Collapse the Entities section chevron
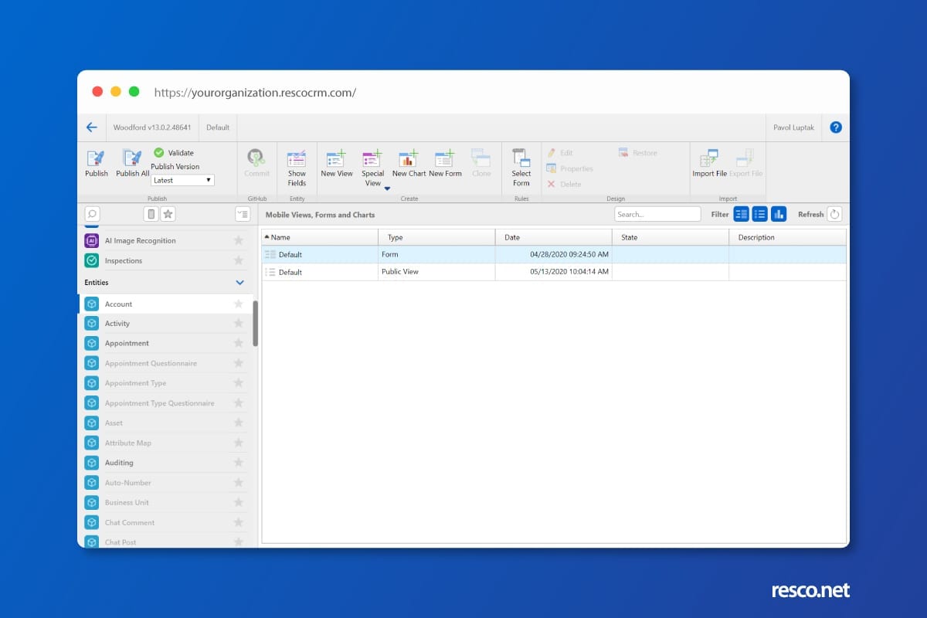The image size is (927, 618). (239, 283)
